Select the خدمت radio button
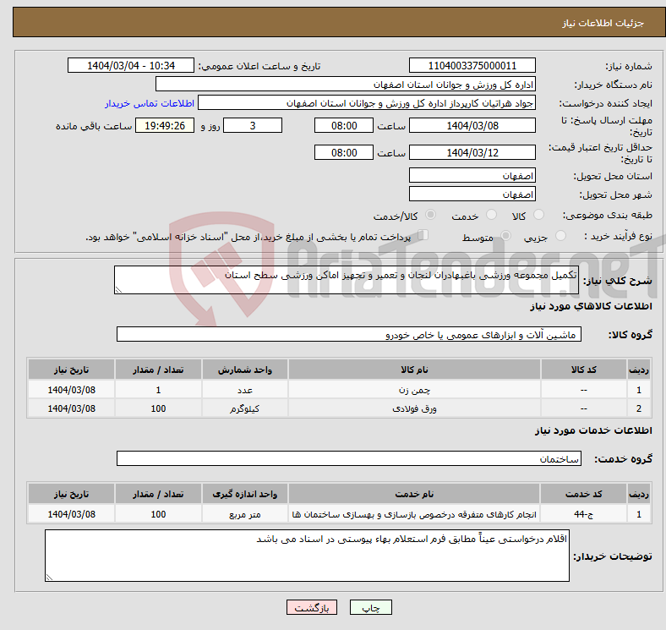666x630 pixels. click(x=491, y=215)
